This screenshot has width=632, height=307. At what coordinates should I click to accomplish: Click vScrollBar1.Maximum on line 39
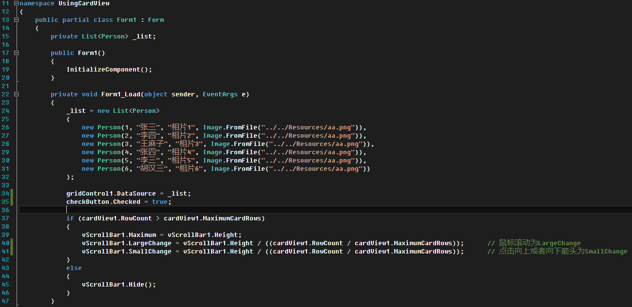tap(120, 235)
